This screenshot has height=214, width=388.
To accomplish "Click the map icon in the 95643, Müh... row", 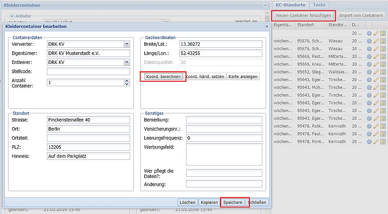I will click(383, 87).
